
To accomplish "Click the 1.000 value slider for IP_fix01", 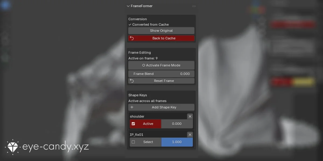I will (177, 142).
